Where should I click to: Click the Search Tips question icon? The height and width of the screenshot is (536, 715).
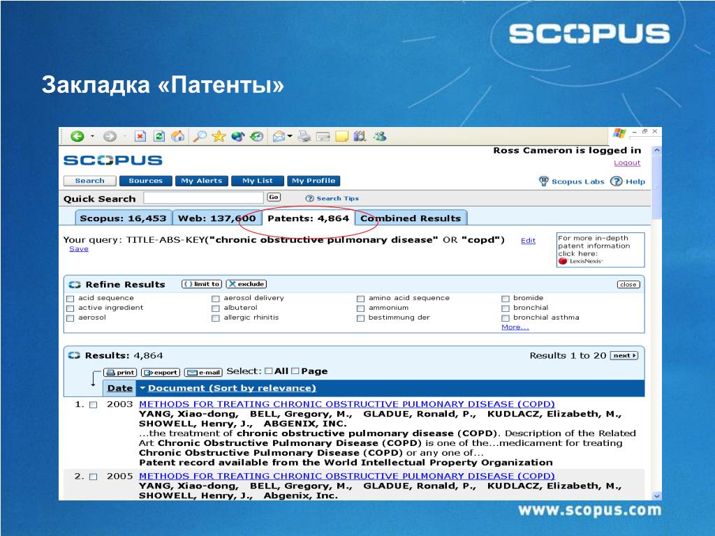coord(309,198)
